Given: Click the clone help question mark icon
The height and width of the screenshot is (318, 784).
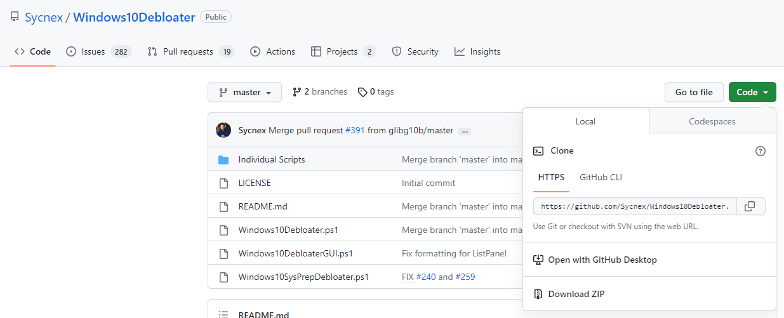Looking at the screenshot, I should 761,151.
